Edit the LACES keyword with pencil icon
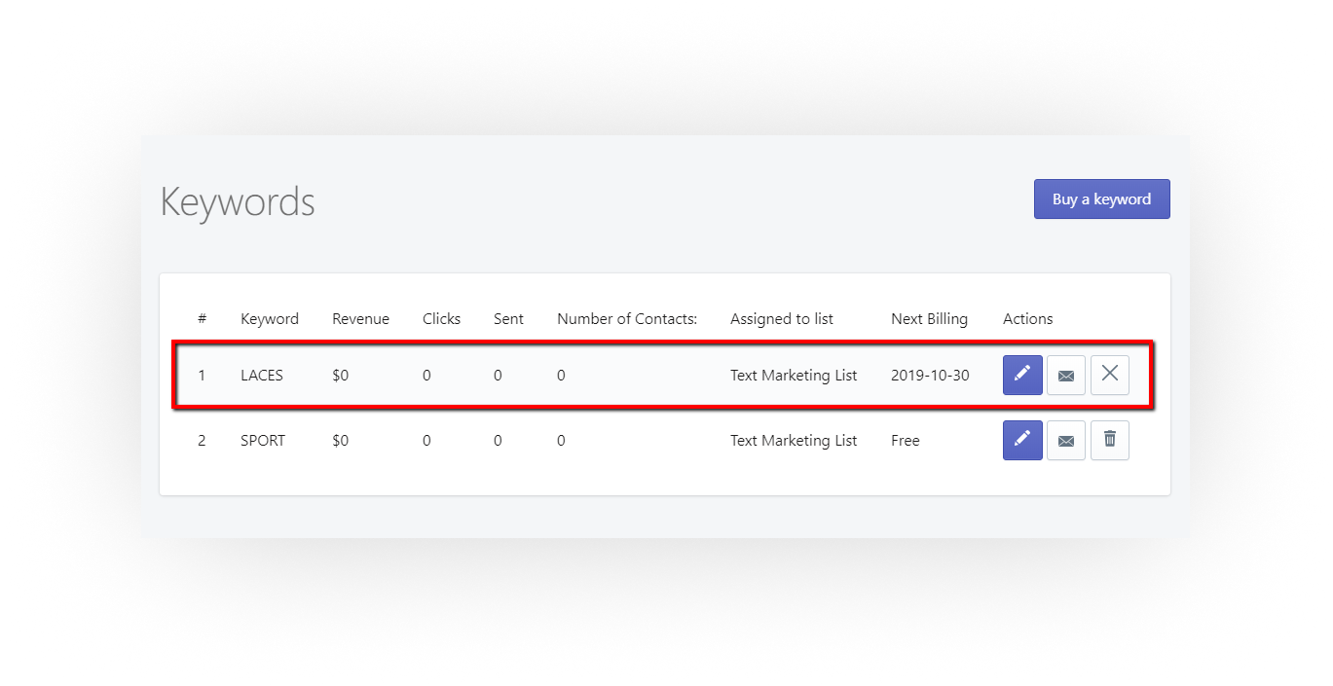1333x686 pixels. 1022,375
